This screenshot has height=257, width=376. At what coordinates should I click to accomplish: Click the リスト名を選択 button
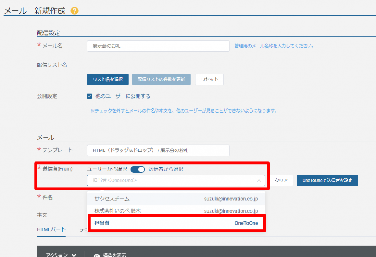pyautogui.click(x=108, y=79)
